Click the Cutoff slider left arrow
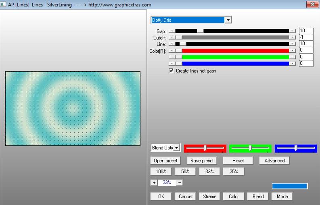 (x=172, y=37)
